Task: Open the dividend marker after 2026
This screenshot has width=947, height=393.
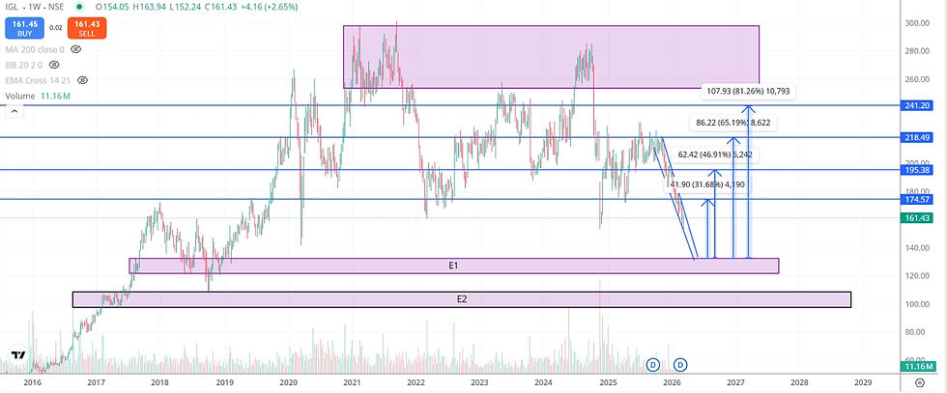Action: tap(680, 365)
